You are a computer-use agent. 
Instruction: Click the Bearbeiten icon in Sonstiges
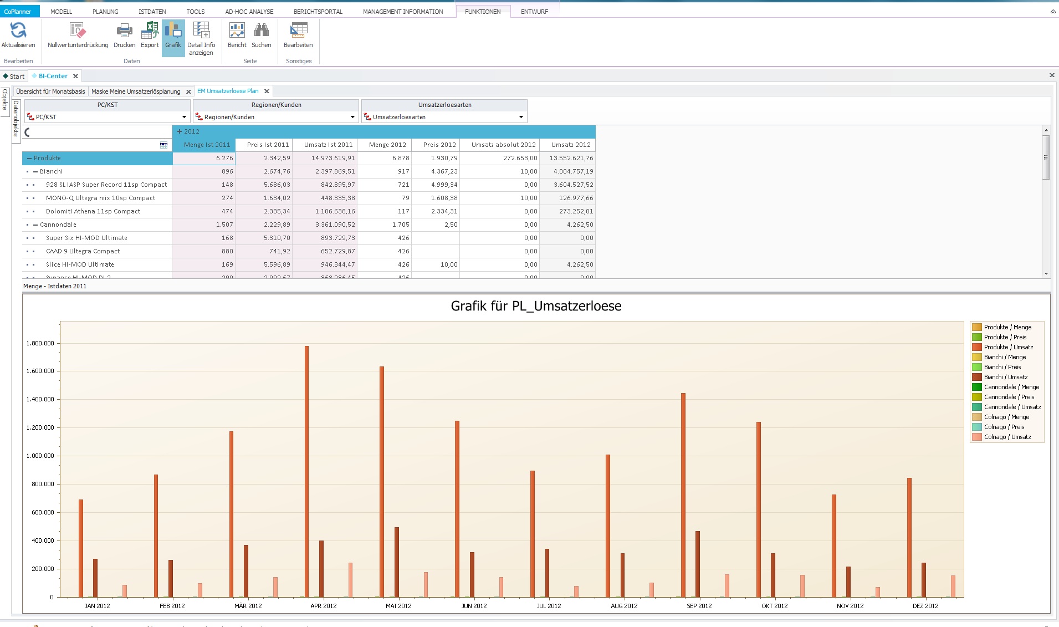coord(298,30)
